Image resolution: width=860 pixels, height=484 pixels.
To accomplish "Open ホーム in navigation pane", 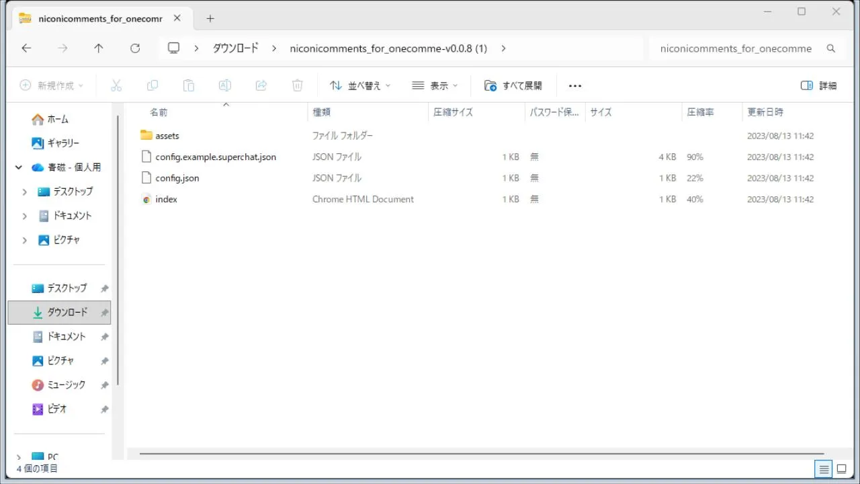I will pyautogui.click(x=58, y=119).
